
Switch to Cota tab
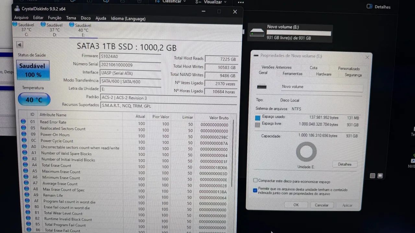313,68
